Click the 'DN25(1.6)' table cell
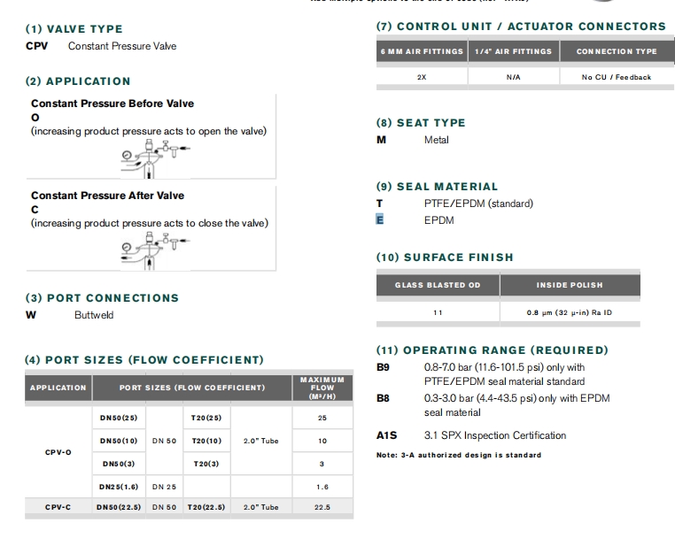This screenshot has width=675, height=538. coord(119,487)
